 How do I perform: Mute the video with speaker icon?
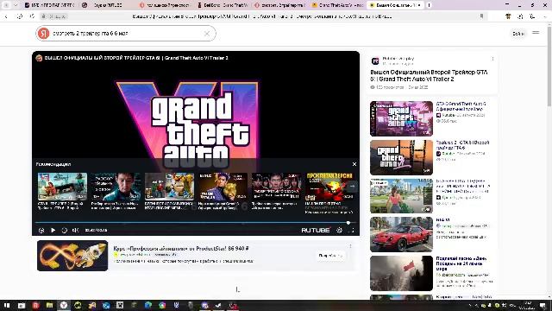[75, 231]
